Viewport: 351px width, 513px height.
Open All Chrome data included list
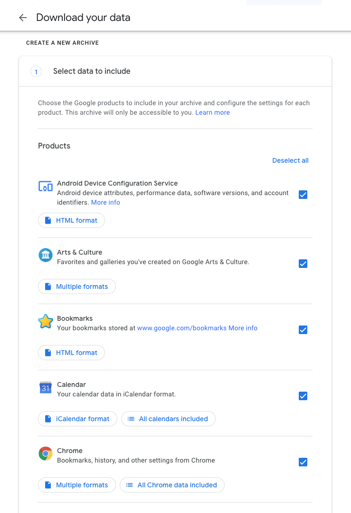point(172,485)
